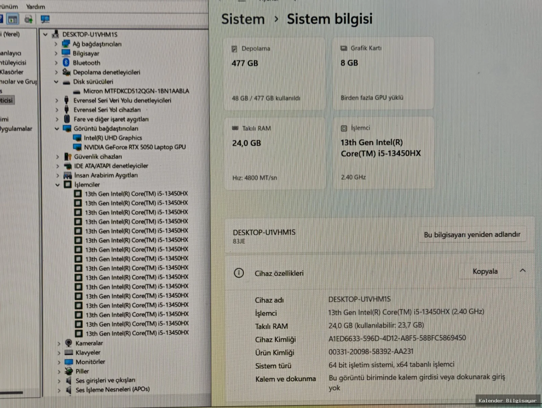Select NVIDIA GeForce RTX 5050 Laptop GPU

click(x=135, y=147)
